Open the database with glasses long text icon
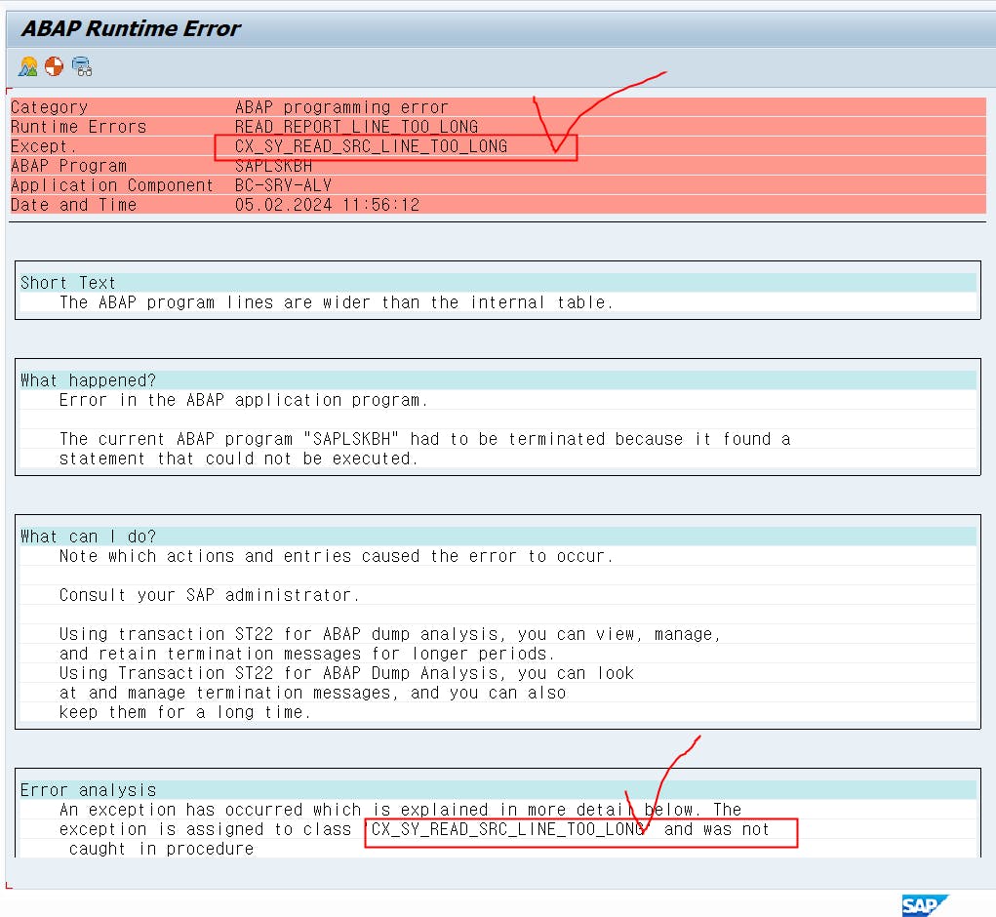 (82, 66)
